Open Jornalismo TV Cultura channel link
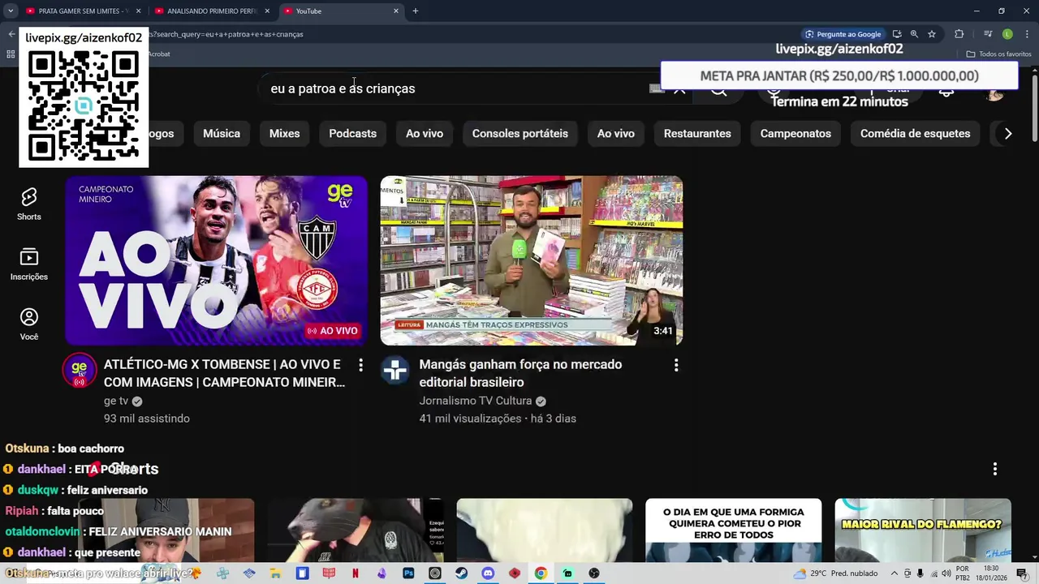The width and height of the screenshot is (1039, 584). coord(476,401)
